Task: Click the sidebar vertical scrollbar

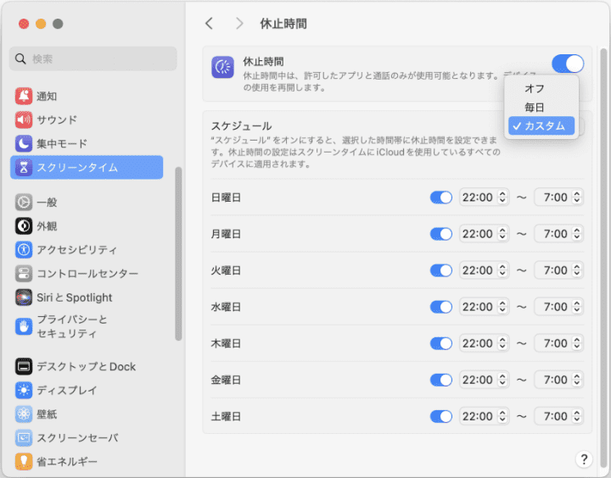Action: [x=178, y=254]
